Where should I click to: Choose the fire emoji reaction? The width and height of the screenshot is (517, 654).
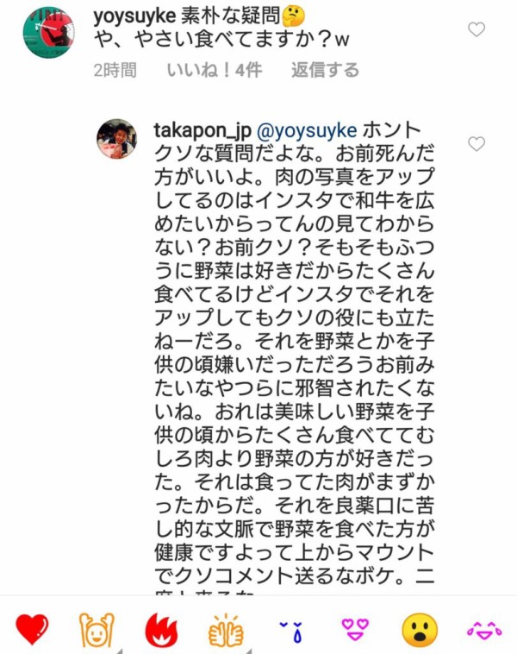pyautogui.click(x=162, y=630)
